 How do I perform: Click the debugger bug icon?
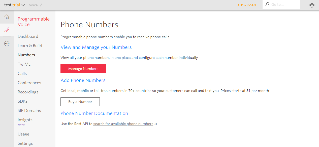click(x=312, y=5)
